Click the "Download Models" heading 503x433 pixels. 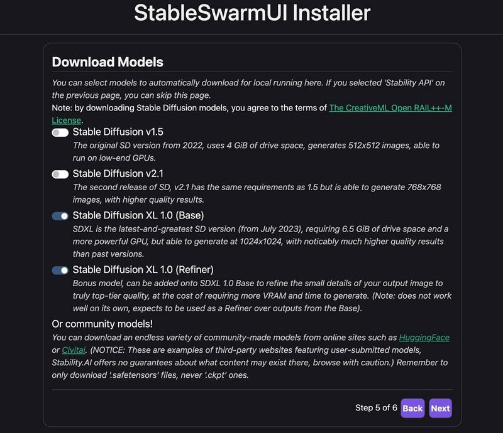(108, 62)
